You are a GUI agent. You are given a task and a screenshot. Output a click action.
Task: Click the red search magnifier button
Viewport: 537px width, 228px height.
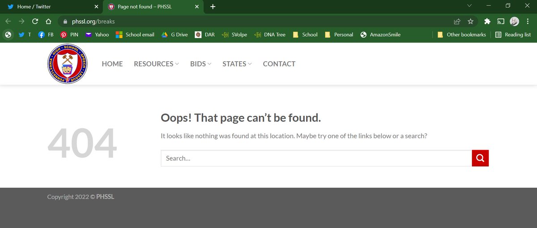click(480, 158)
